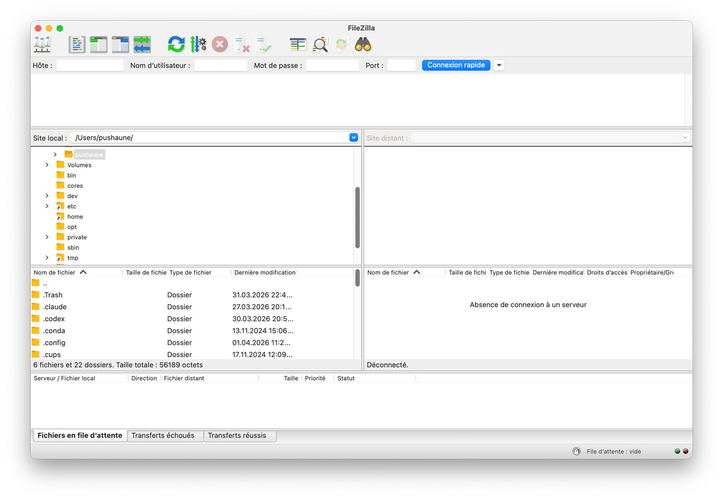Select the opt folder in tree
723x499 pixels.
[x=72, y=227]
